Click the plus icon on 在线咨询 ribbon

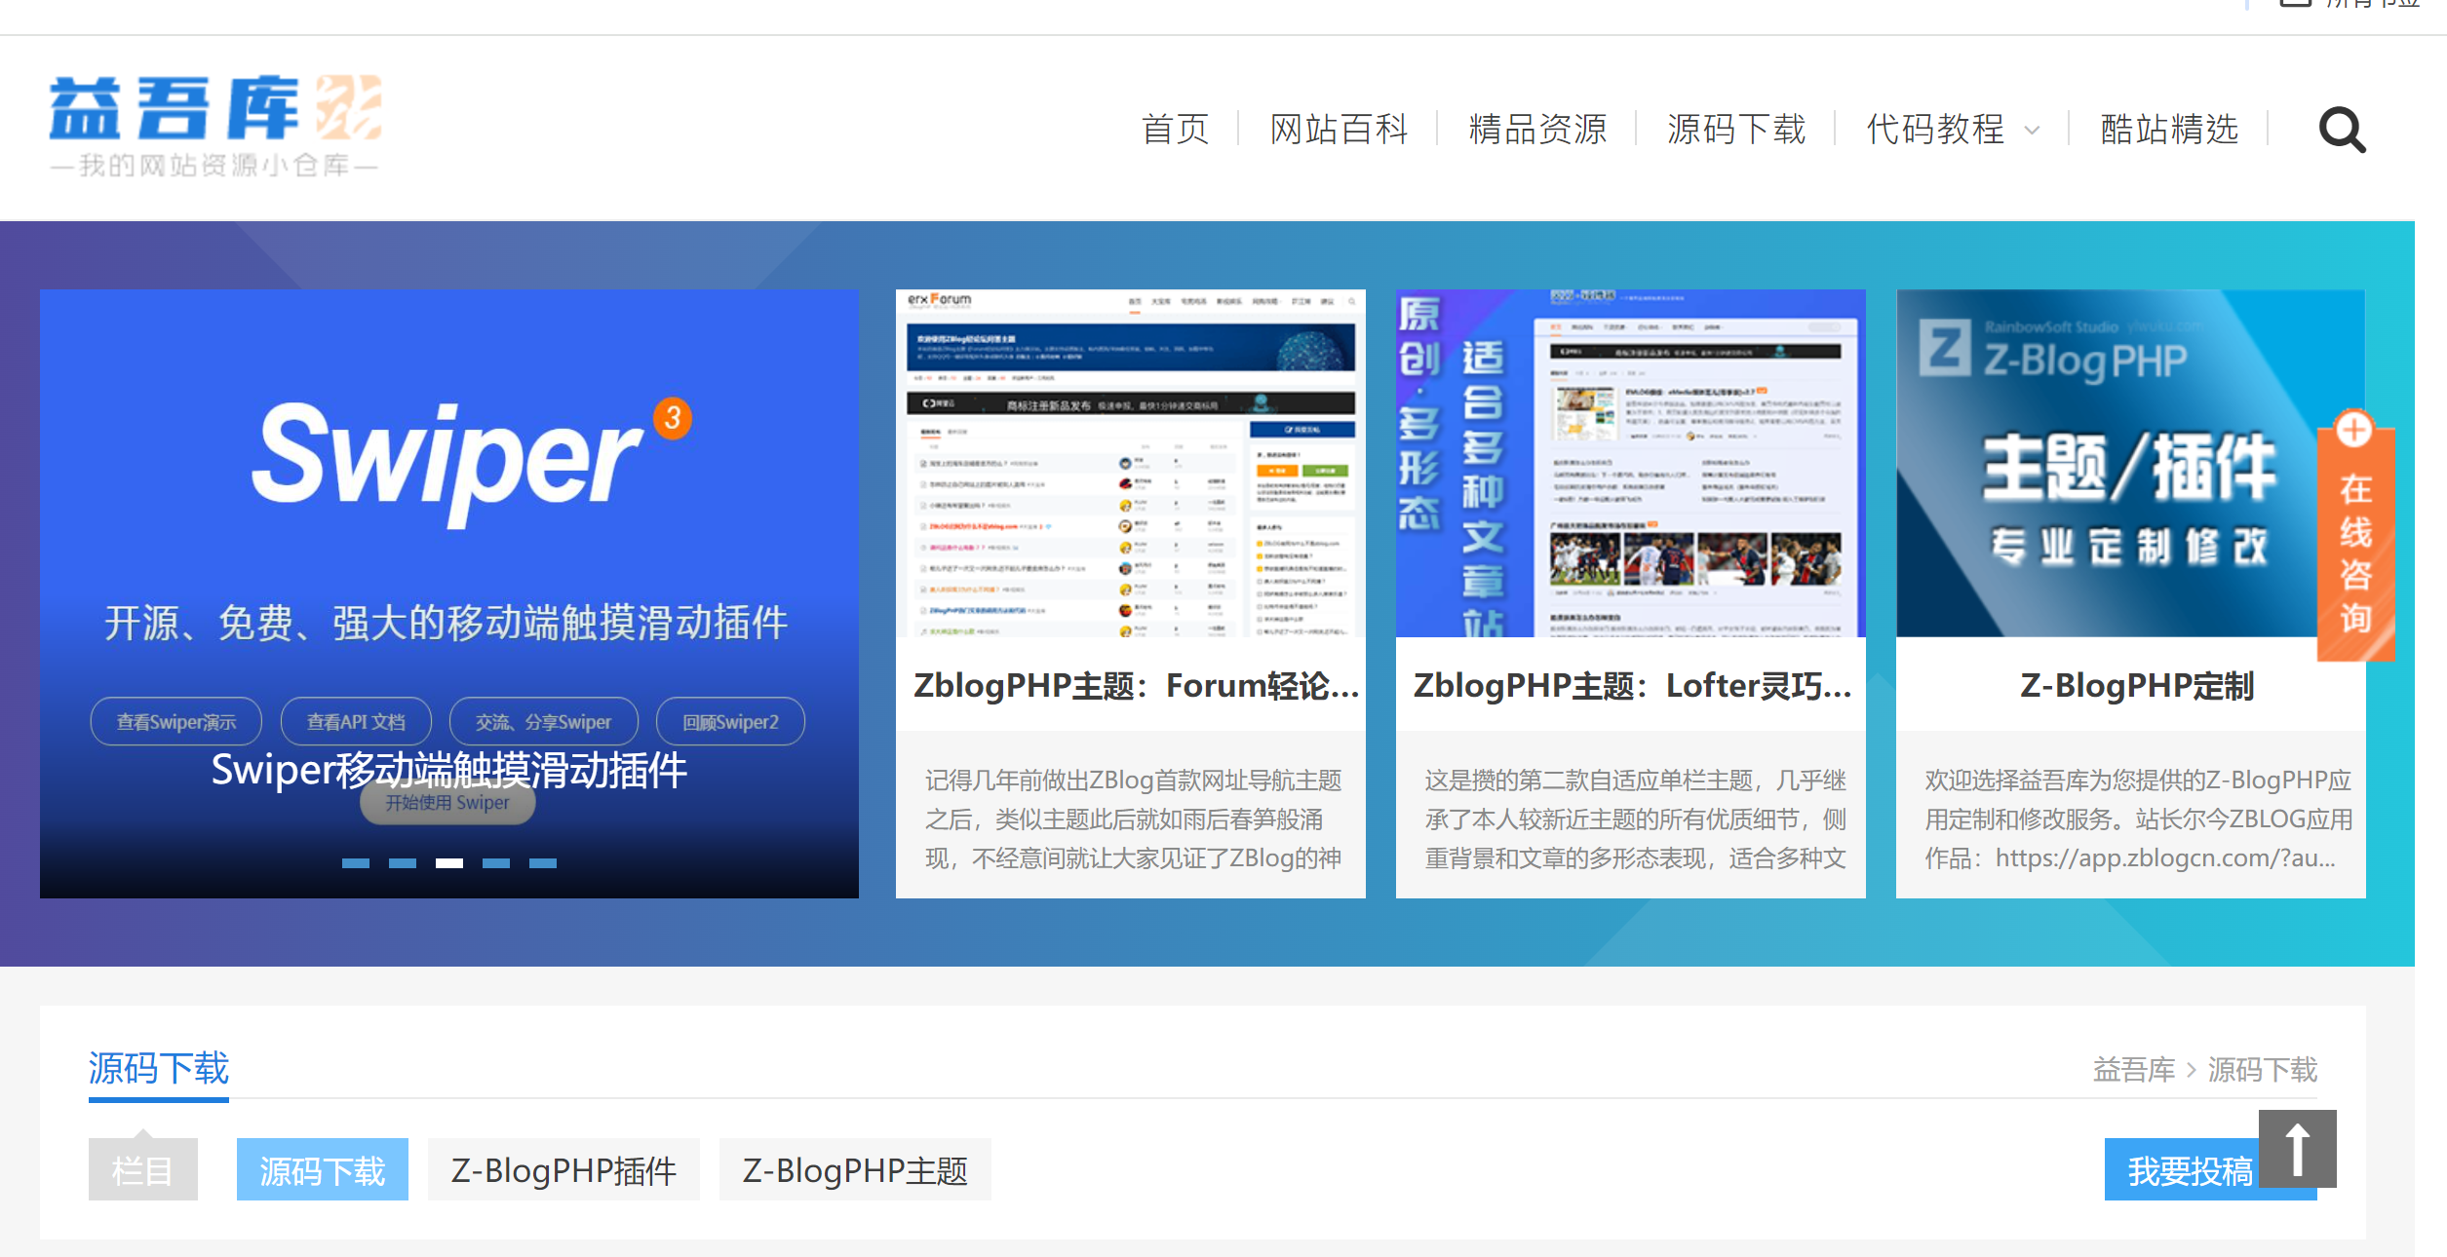(2354, 430)
